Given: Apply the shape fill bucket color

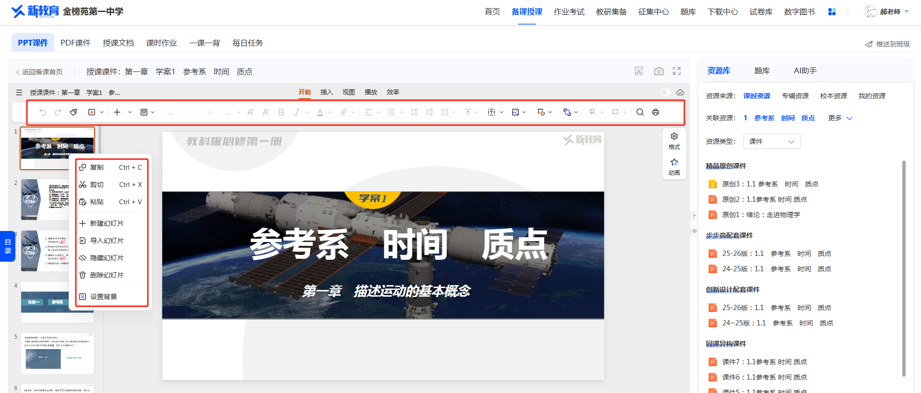Looking at the screenshot, I should tap(592, 112).
